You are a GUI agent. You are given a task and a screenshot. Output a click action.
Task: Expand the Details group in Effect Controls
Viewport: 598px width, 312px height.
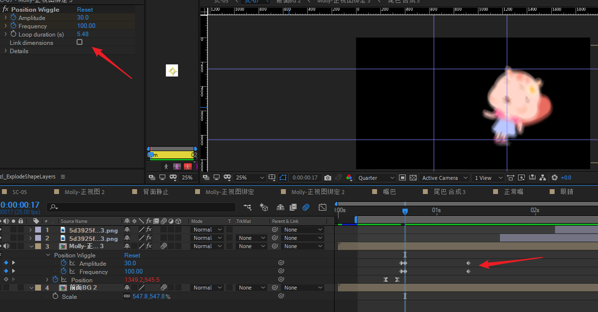5,50
